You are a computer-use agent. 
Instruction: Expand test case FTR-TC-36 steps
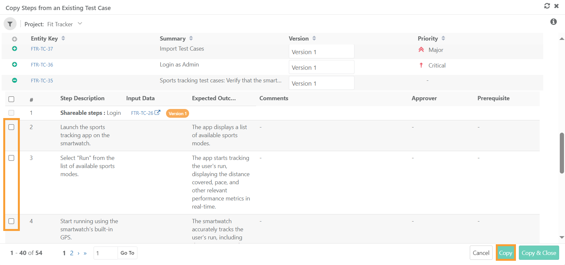15,65
